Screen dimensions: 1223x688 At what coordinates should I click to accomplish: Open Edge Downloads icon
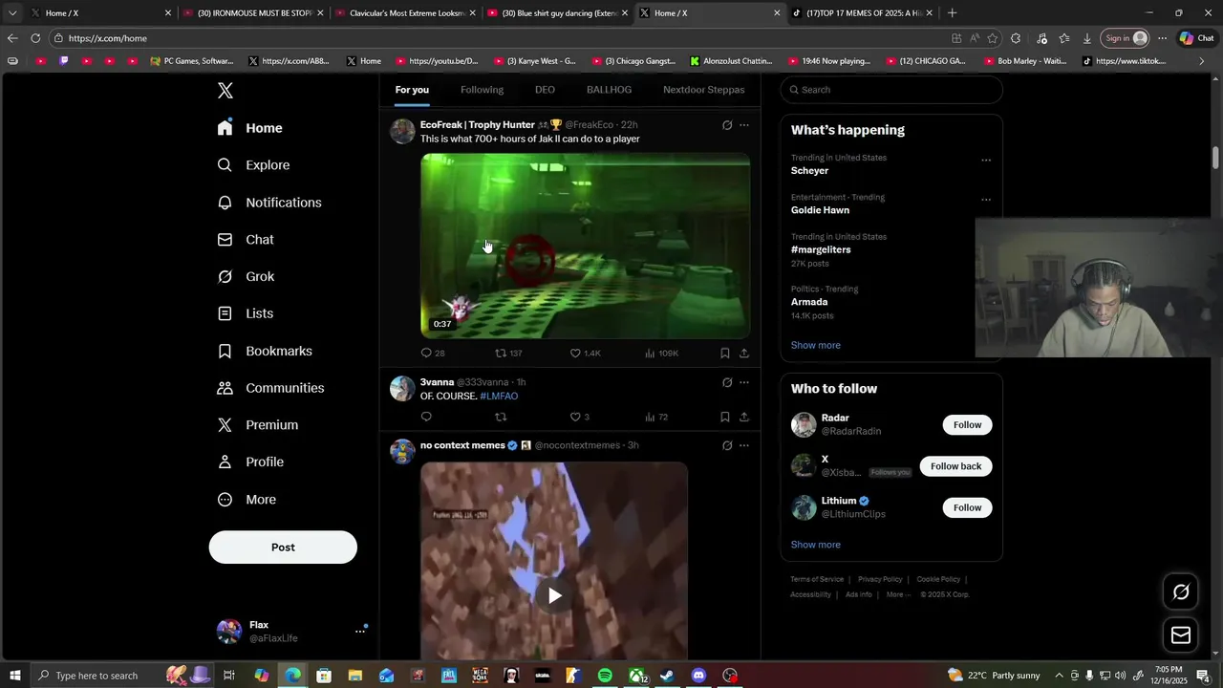click(x=1086, y=38)
